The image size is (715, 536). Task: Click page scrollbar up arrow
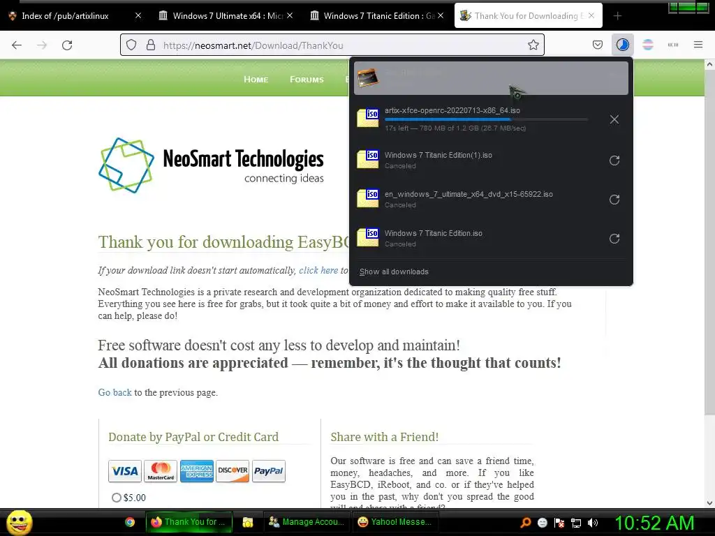709,65
